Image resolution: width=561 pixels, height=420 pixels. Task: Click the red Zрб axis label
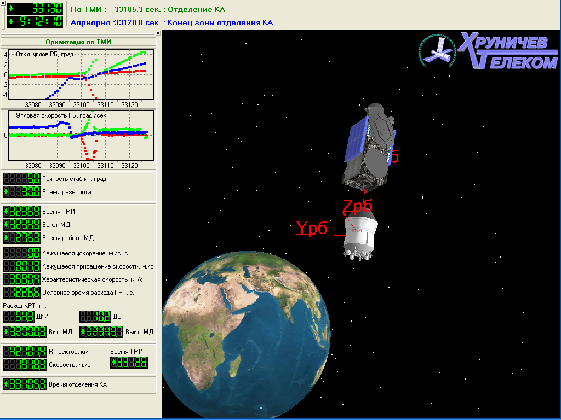pyautogui.click(x=357, y=206)
